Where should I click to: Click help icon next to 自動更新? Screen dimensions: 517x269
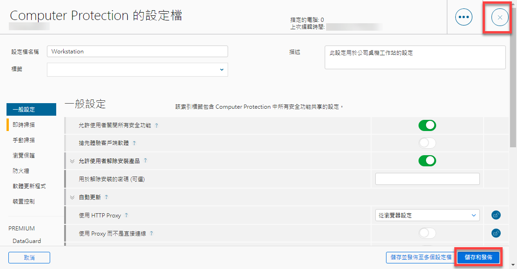pyautogui.click(x=106, y=197)
